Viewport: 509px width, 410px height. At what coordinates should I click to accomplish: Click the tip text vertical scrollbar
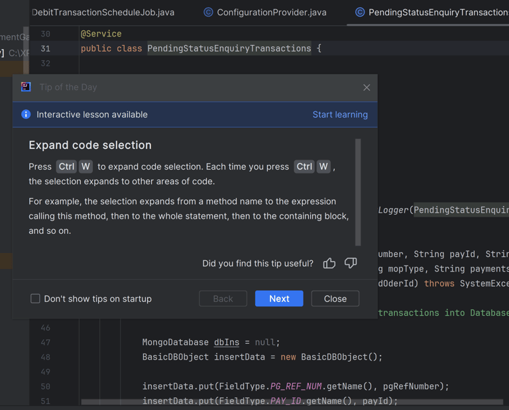tap(359, 192)
